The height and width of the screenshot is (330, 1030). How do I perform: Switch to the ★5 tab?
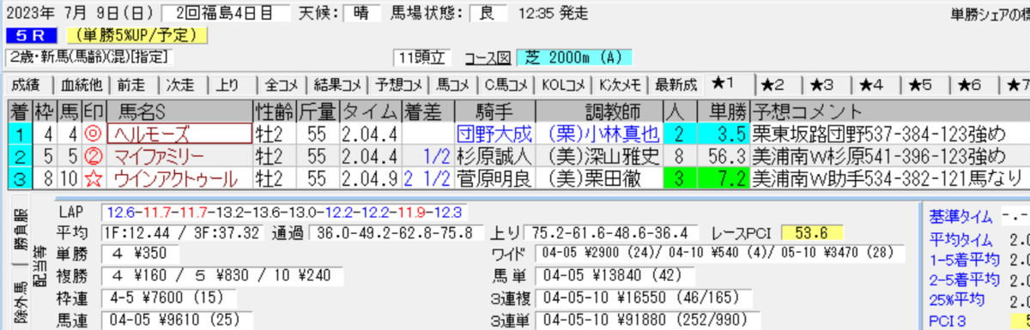(921, 85)
